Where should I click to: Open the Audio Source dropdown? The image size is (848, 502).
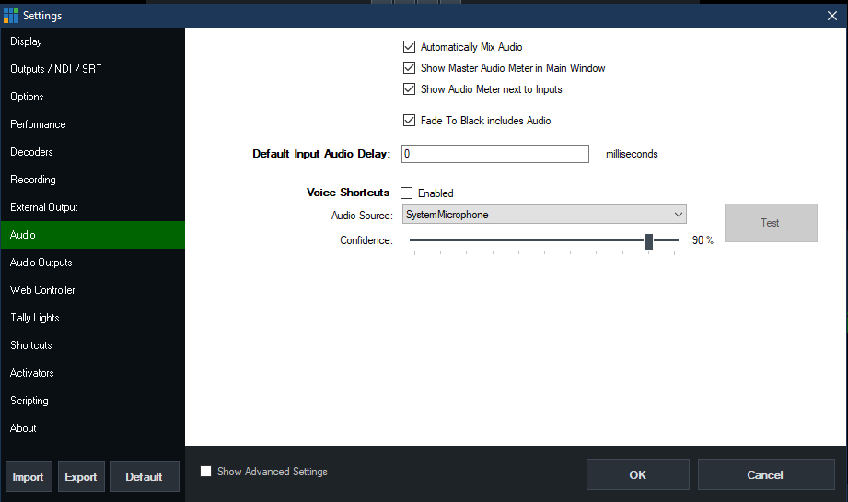click(x=544, y=215)
